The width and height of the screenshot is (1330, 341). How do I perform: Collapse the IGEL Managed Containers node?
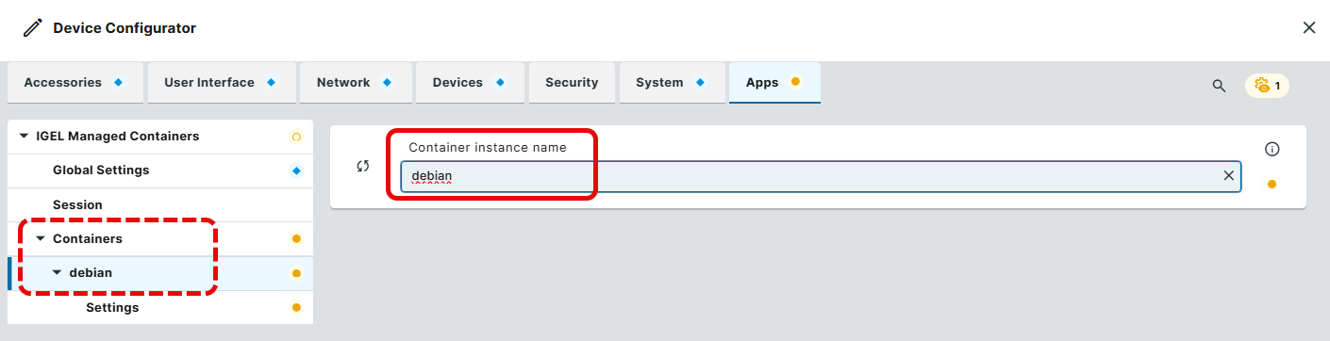click(x=24, y=136)
